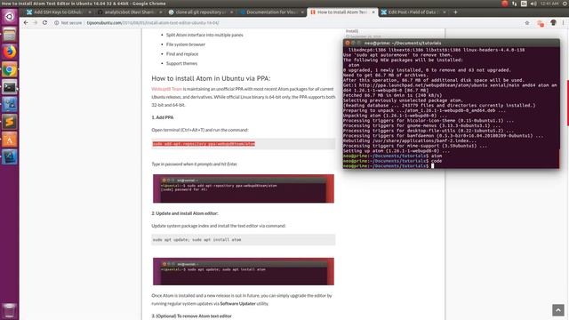Click the address bar showing tipsonubuntu.com
Image resolution: width=569 pixels, height=320 pixels.
(286, 22)
